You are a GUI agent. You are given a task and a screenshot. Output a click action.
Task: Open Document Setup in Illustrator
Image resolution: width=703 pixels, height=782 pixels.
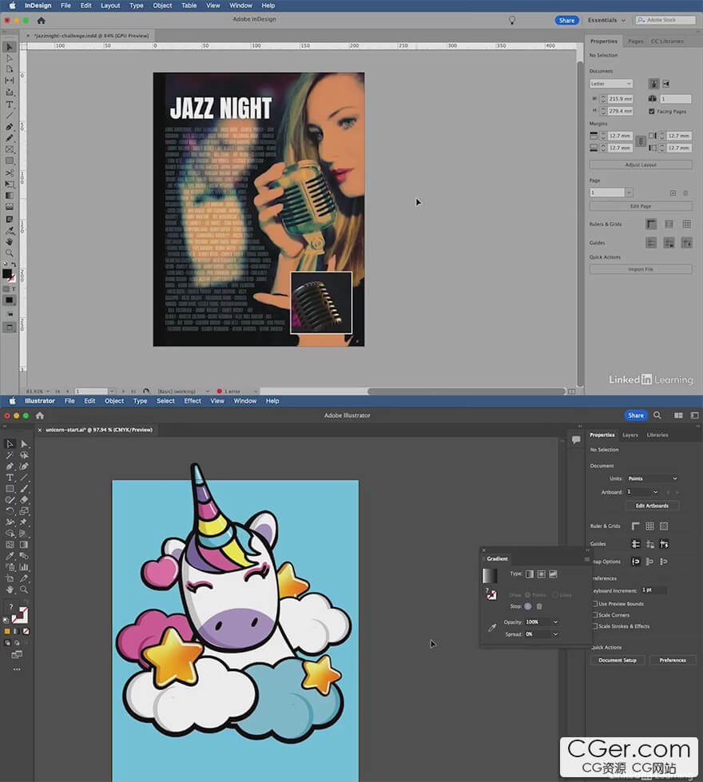pos(618,661)
